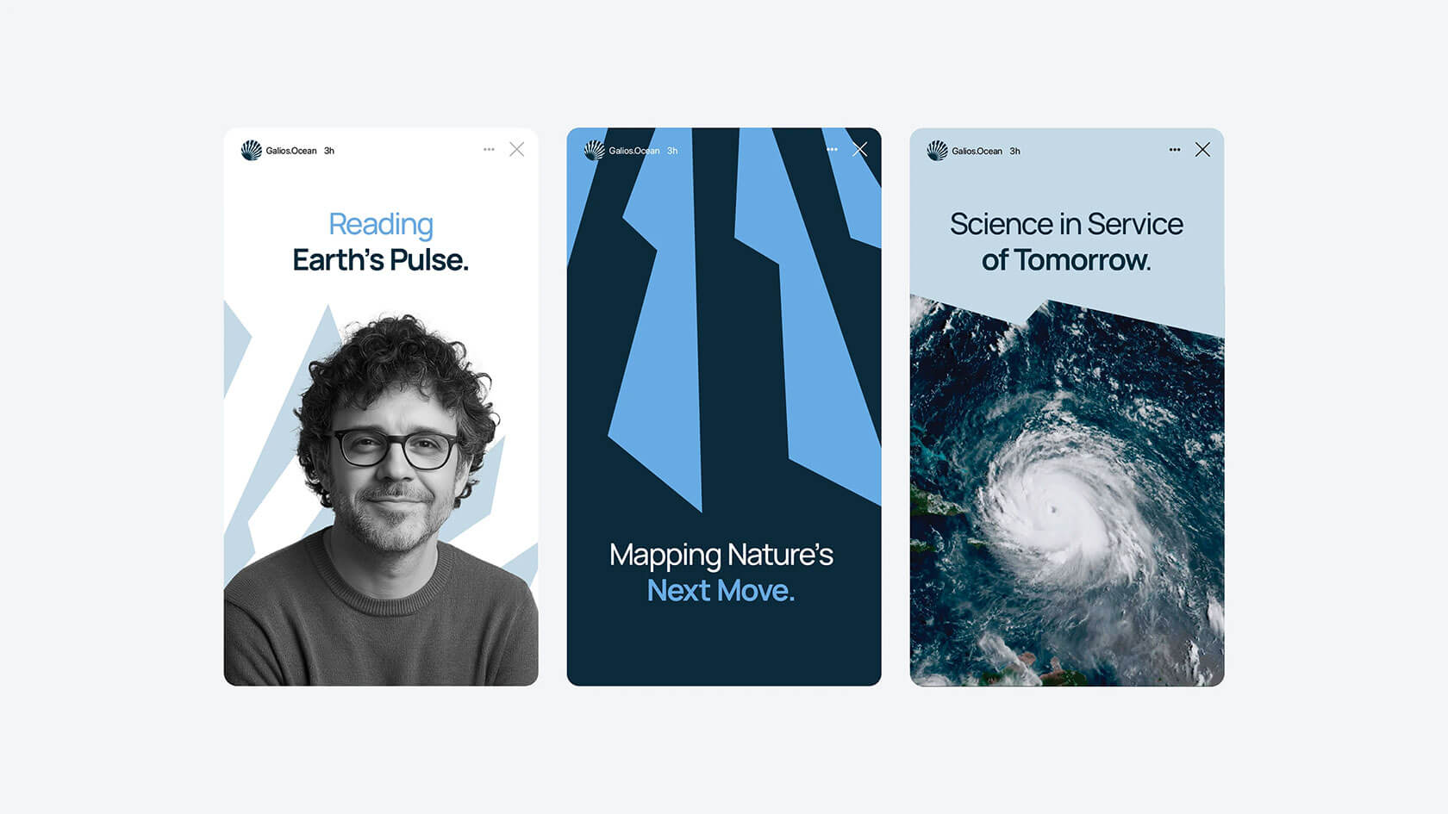Open the three-dot menu on Reading Earth's Pulse story
The height and width of the screenshot is (814, 1448).
[489, 150]
